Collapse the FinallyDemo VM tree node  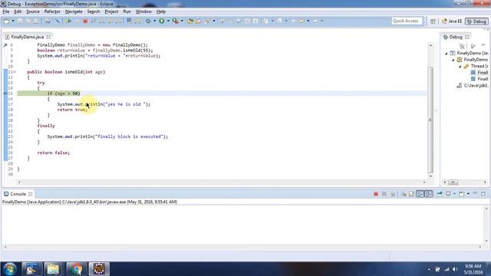coord(453,60)
